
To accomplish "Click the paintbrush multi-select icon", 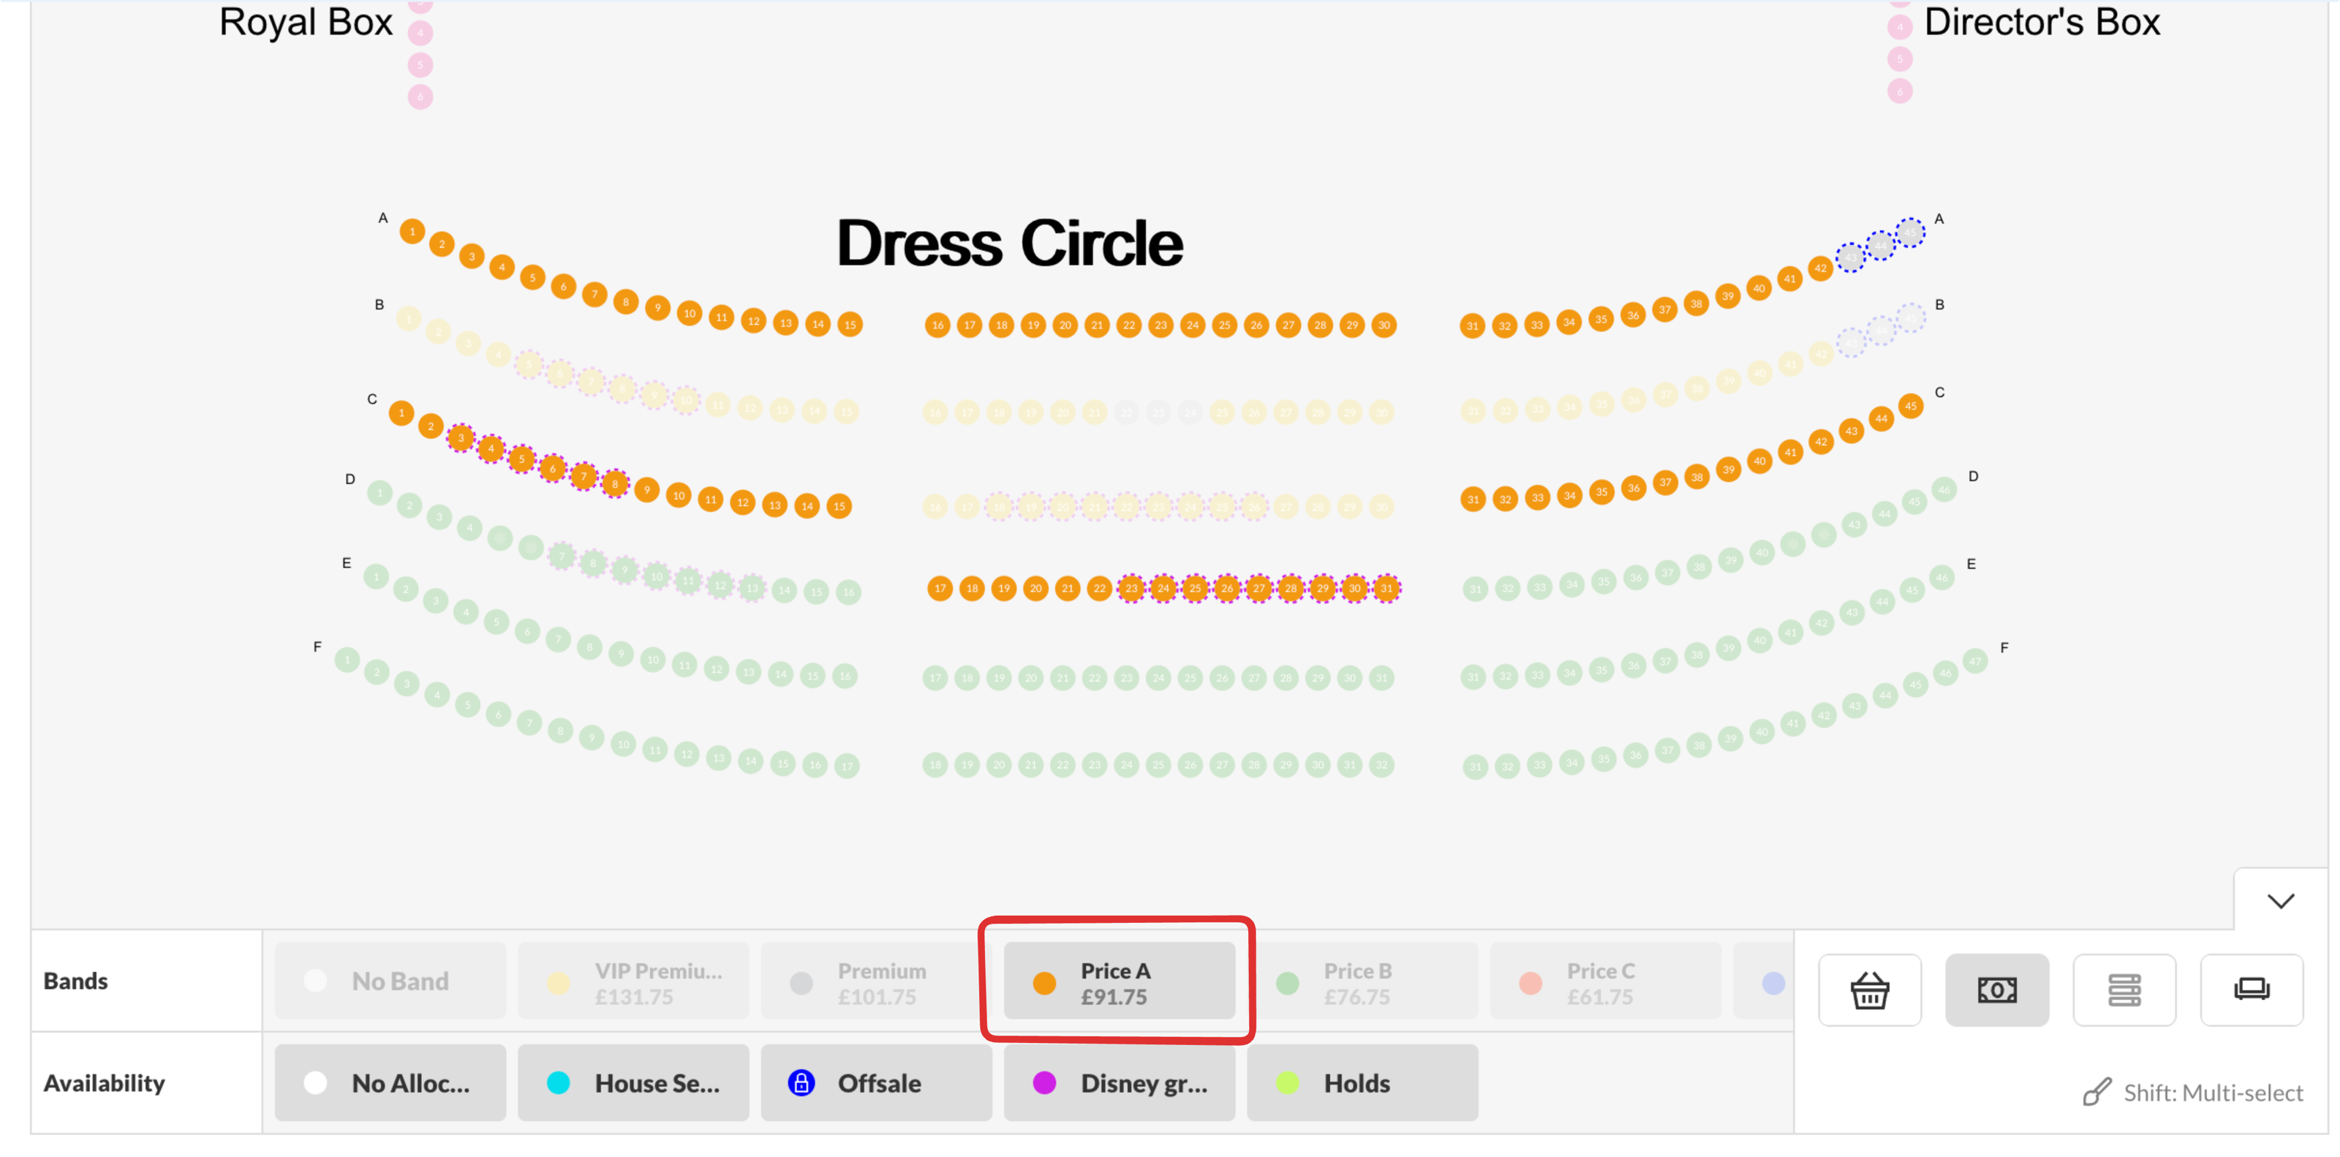I will pyautogui.click(x=2096, y=1092).
